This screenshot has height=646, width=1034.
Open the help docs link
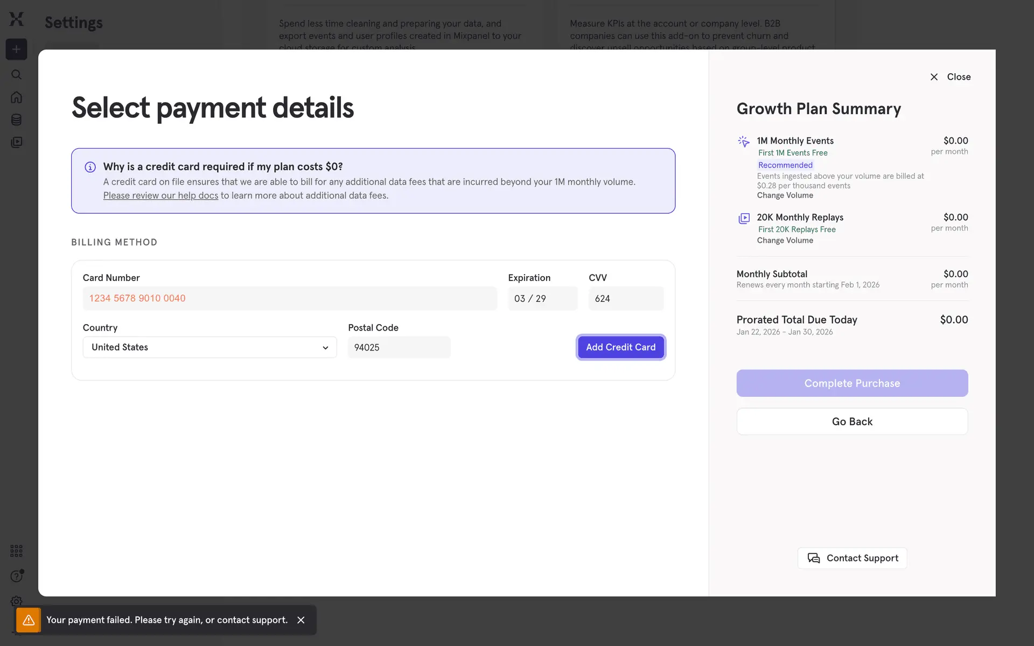point(160,195)
